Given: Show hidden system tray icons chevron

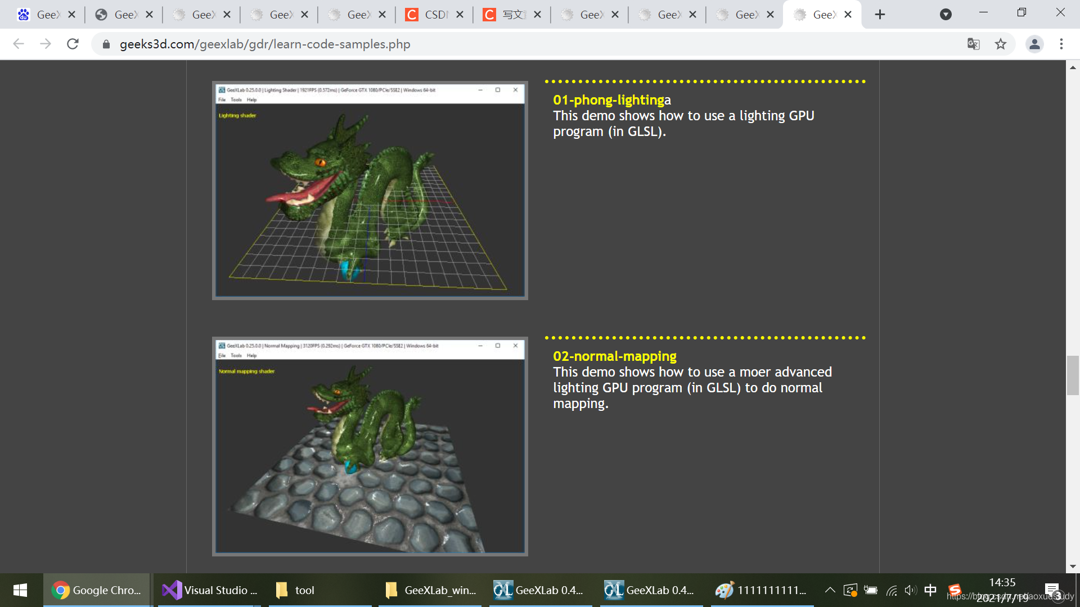Looking at the screenshot, I should click(x=830, y=590).
